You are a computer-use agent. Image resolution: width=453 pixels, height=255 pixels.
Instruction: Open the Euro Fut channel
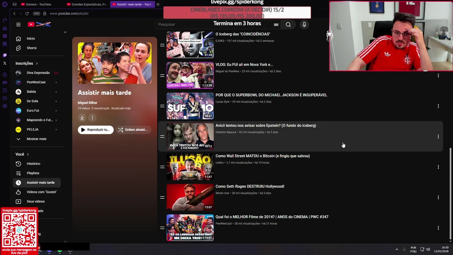(x=36, y=110)
